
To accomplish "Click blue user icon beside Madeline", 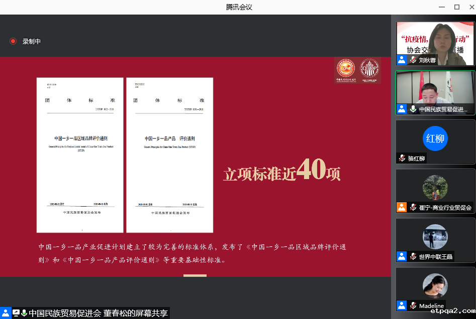I will click(x=402, y=305).
